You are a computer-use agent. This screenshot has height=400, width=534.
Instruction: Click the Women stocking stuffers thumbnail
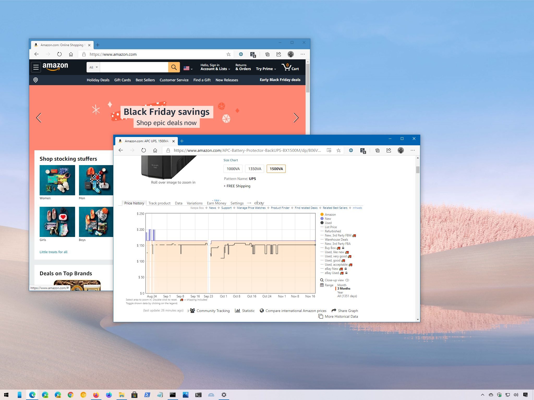point(57,180)
